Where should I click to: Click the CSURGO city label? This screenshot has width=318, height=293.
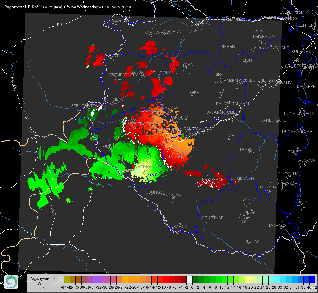tap(154, 192)
